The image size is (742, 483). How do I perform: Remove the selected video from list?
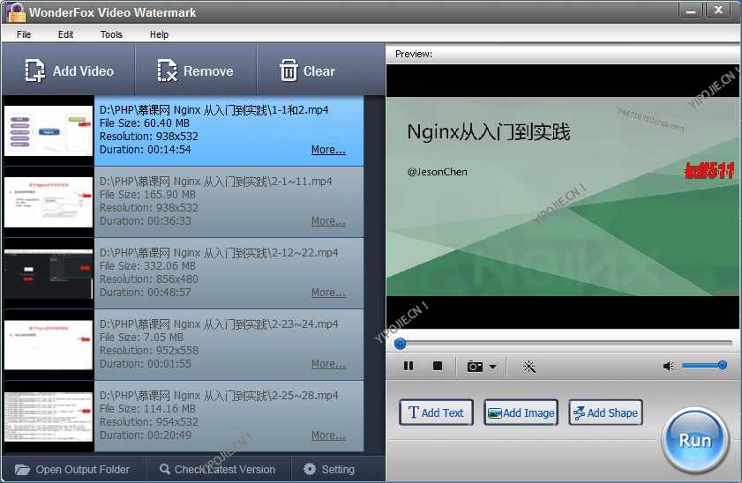tap(195, 71)
